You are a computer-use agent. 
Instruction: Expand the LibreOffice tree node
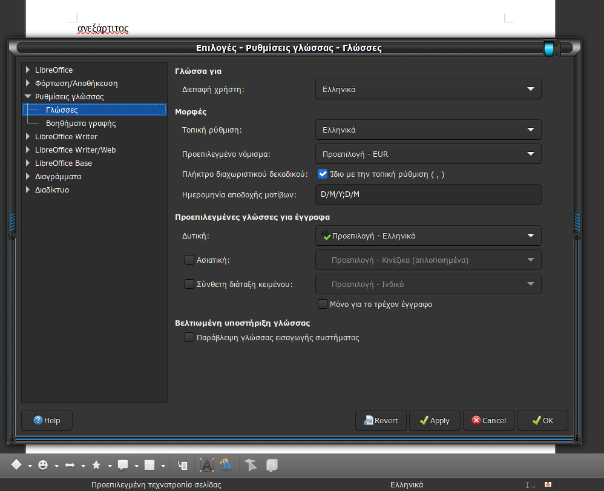pyautogui.click(x=28, y=70)
